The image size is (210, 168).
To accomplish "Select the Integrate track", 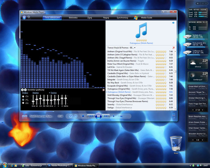I will pos(140,79).
